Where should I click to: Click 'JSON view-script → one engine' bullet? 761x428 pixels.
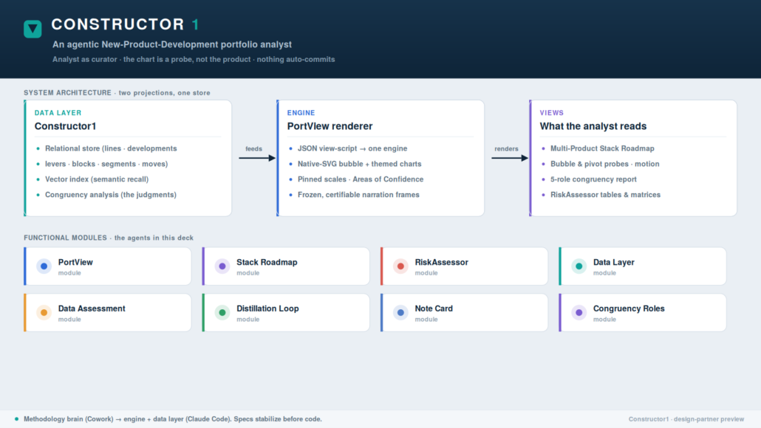[352, 148]
